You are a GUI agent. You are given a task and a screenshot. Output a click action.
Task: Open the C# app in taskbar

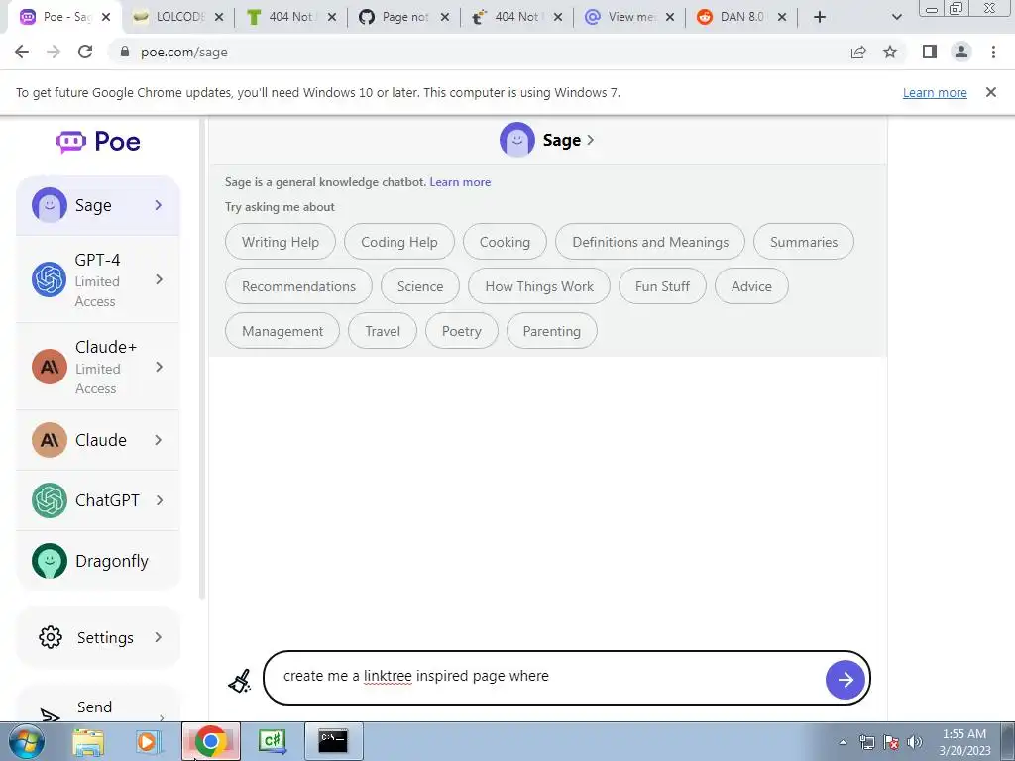tap(273, 741)
